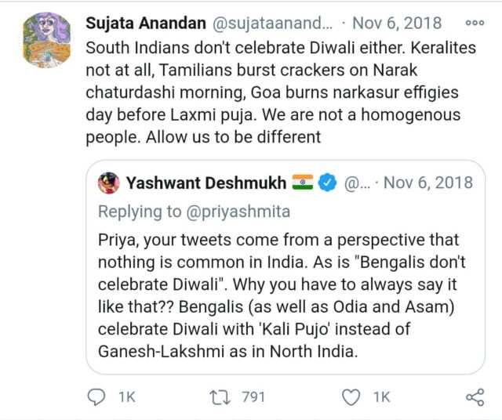
Task: Click the 1K like count
Action: point(381,397)
